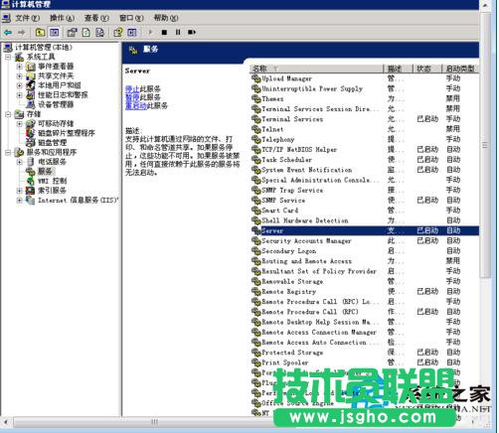Image resolution: width=499 pixels, height=433 pixels.
Task: Expand the 电话服务 tree node
Action: [x=19, y=162]
